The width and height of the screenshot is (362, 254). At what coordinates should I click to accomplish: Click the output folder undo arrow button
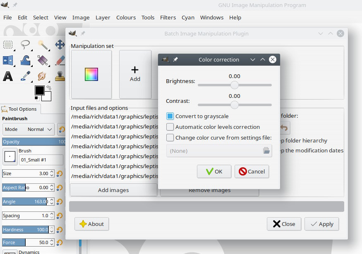(x=284, y=128)
